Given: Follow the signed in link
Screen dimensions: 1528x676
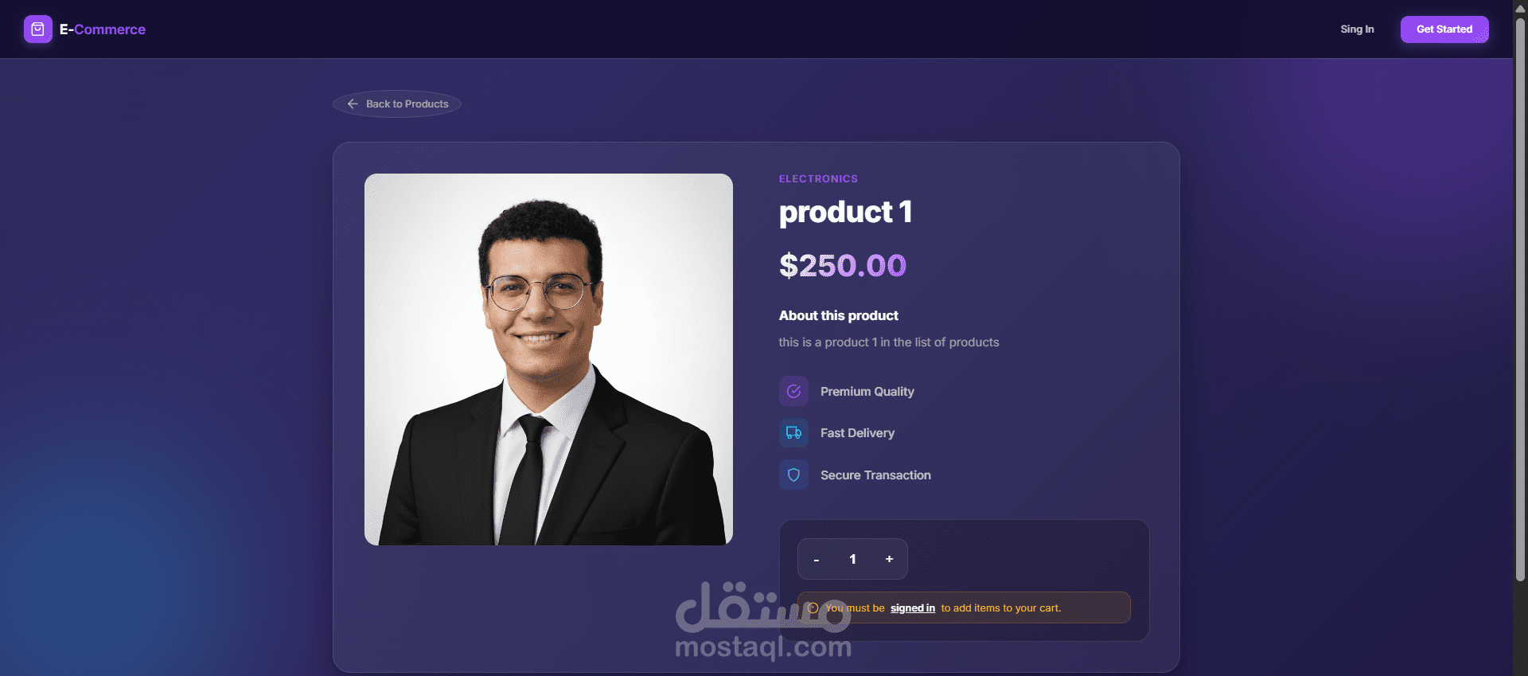Looking at the screenshot, I should pyautogui.click(x=913, y=608).
